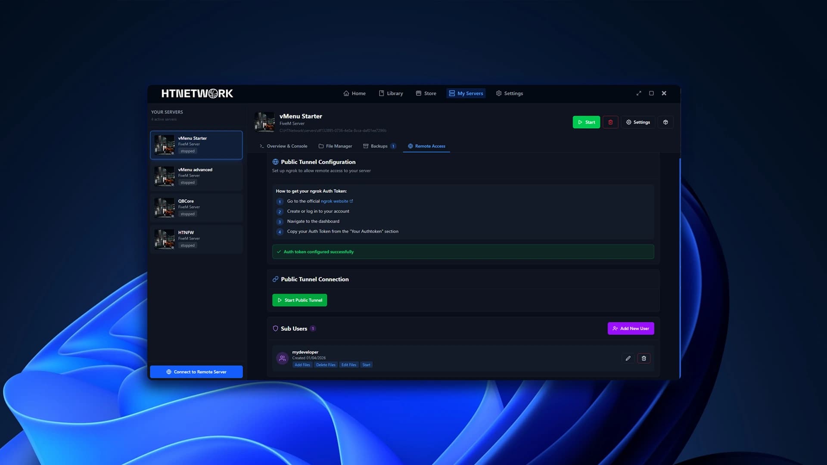Toggle the Delete Files permission for mydeveloper
827x465 pixels.
326,365
